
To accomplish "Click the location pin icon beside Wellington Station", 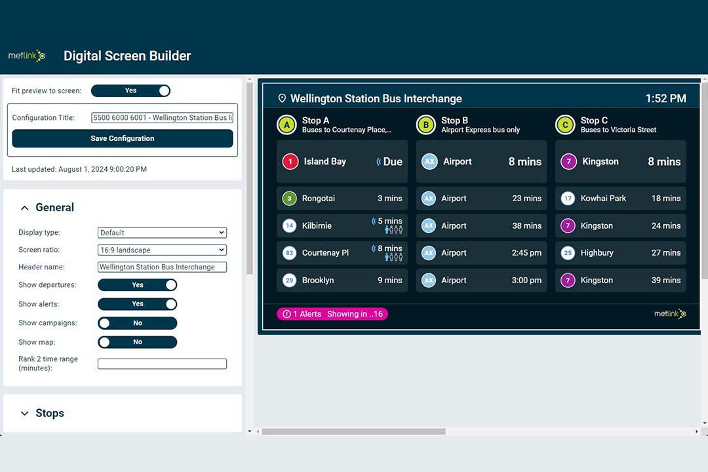I will (x=282, y=98).
